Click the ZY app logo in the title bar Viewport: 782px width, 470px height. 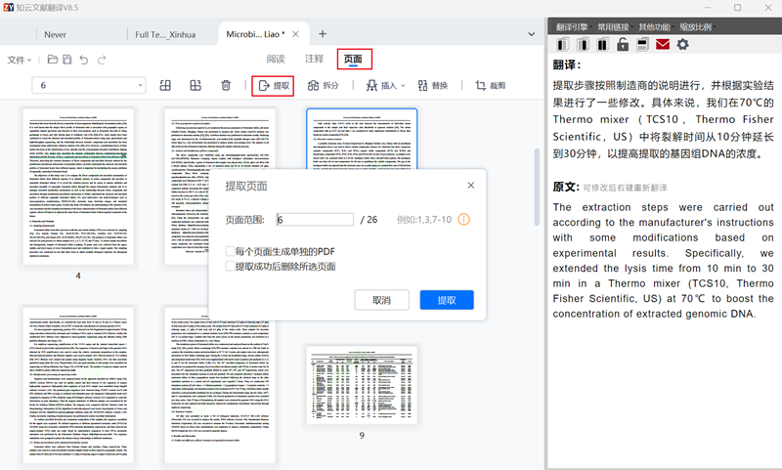click(x=9, y=8)
